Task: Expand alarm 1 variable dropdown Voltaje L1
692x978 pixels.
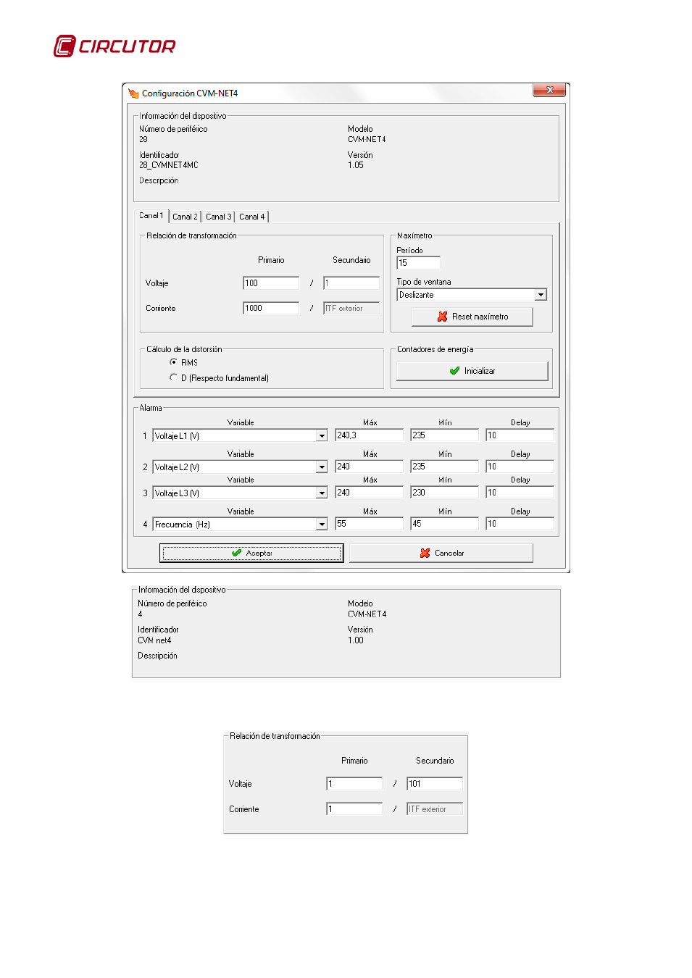Action: (322, 436)
